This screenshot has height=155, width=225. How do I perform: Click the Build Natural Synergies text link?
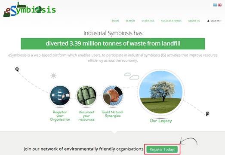pyautogui.click(x=113, y=114)
